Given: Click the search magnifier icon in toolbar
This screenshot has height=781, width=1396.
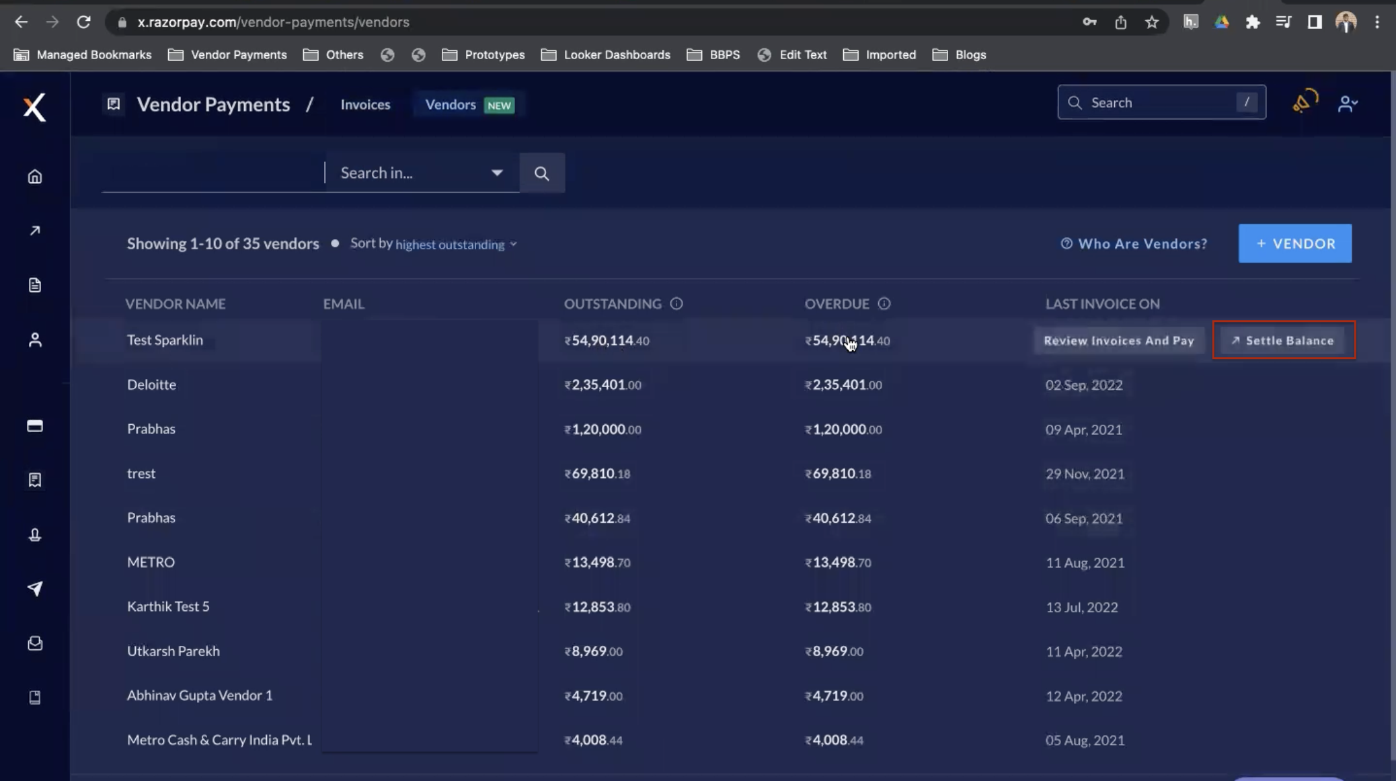Looking at the screenshot, I should [x=542, y=173].
